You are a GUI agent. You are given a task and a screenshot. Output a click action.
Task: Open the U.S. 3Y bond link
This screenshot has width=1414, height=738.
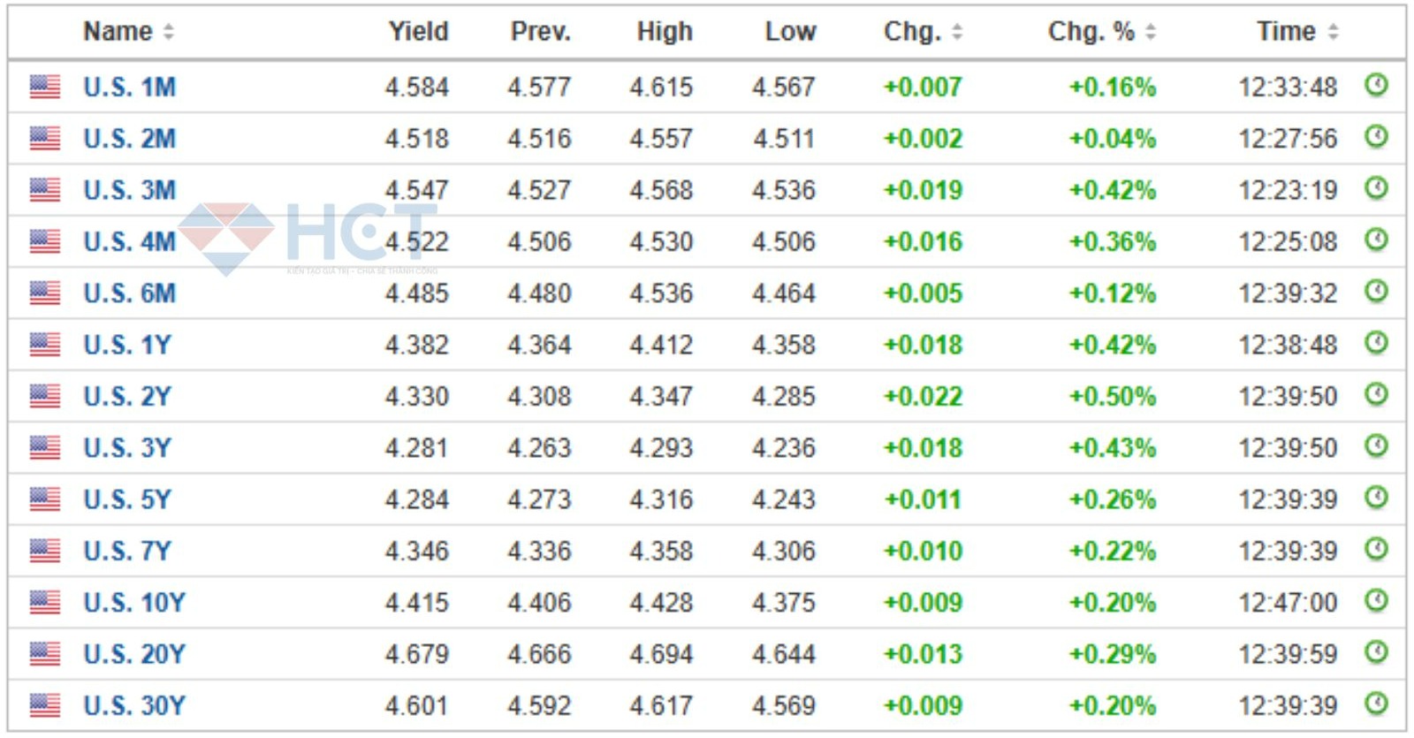(126, 448)
